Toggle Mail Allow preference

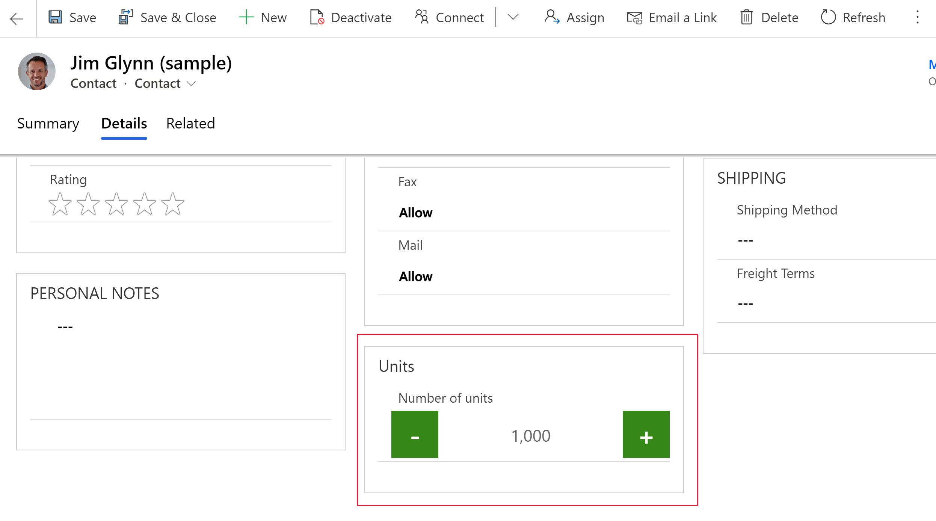click(x=415, y=276)
